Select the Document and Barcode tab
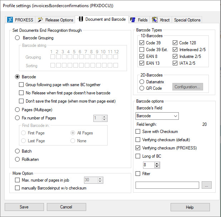 pos(102,19)
